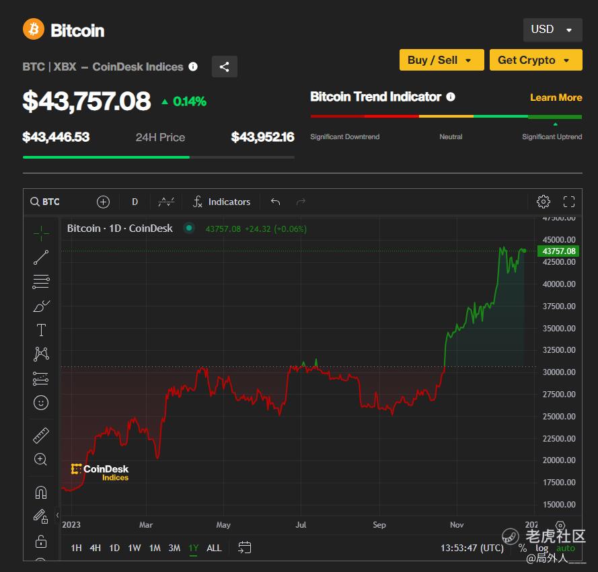Viewport: 598px width, 572px height.
Task: Select the zoom in tool
Action: (x=41, y=459)
